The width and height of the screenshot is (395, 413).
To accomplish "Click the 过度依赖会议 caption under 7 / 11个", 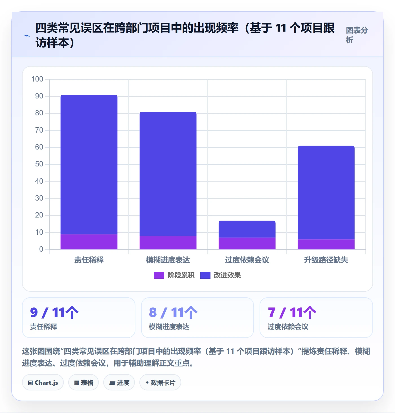I will pyautogui.click(x=288, y=327).
